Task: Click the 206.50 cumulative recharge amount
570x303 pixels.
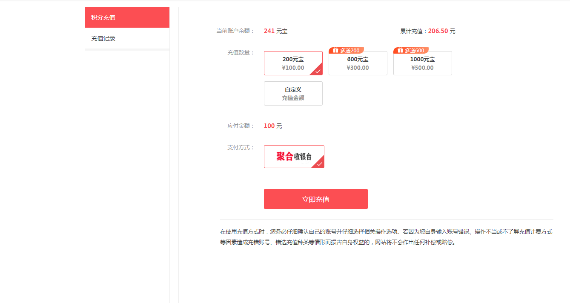Action: point(438,31)
